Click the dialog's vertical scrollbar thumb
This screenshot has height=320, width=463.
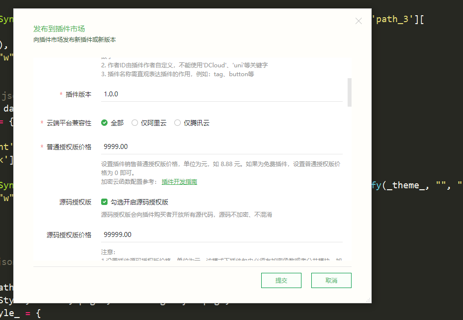click(350, 92)
